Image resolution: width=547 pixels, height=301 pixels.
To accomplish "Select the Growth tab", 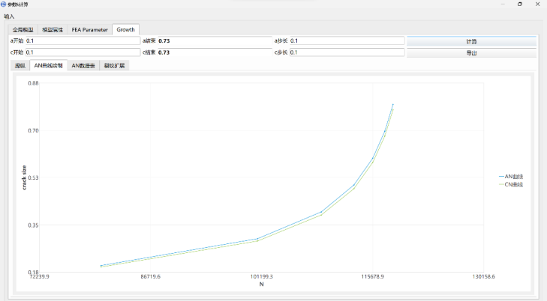I will pyautogui.click(x=125, y=30).
